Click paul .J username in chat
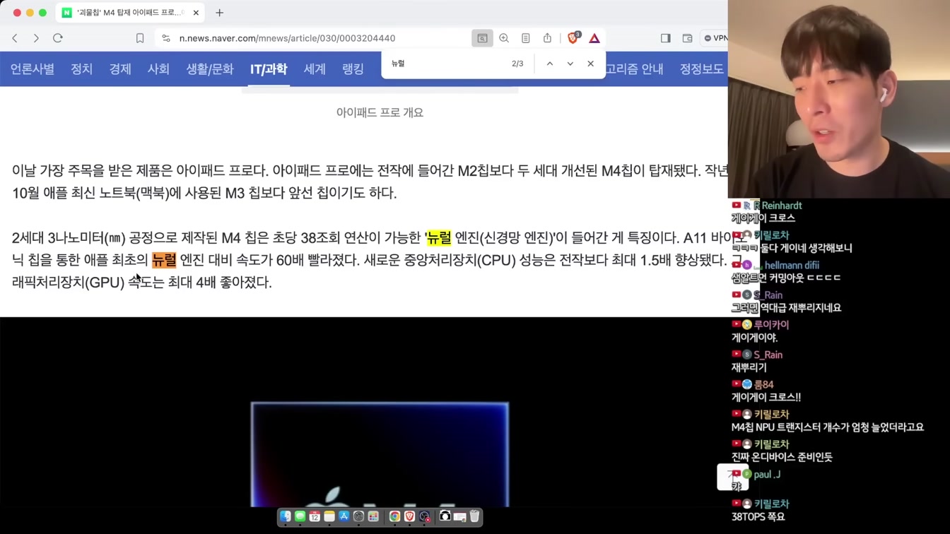 tap(767, 474)
